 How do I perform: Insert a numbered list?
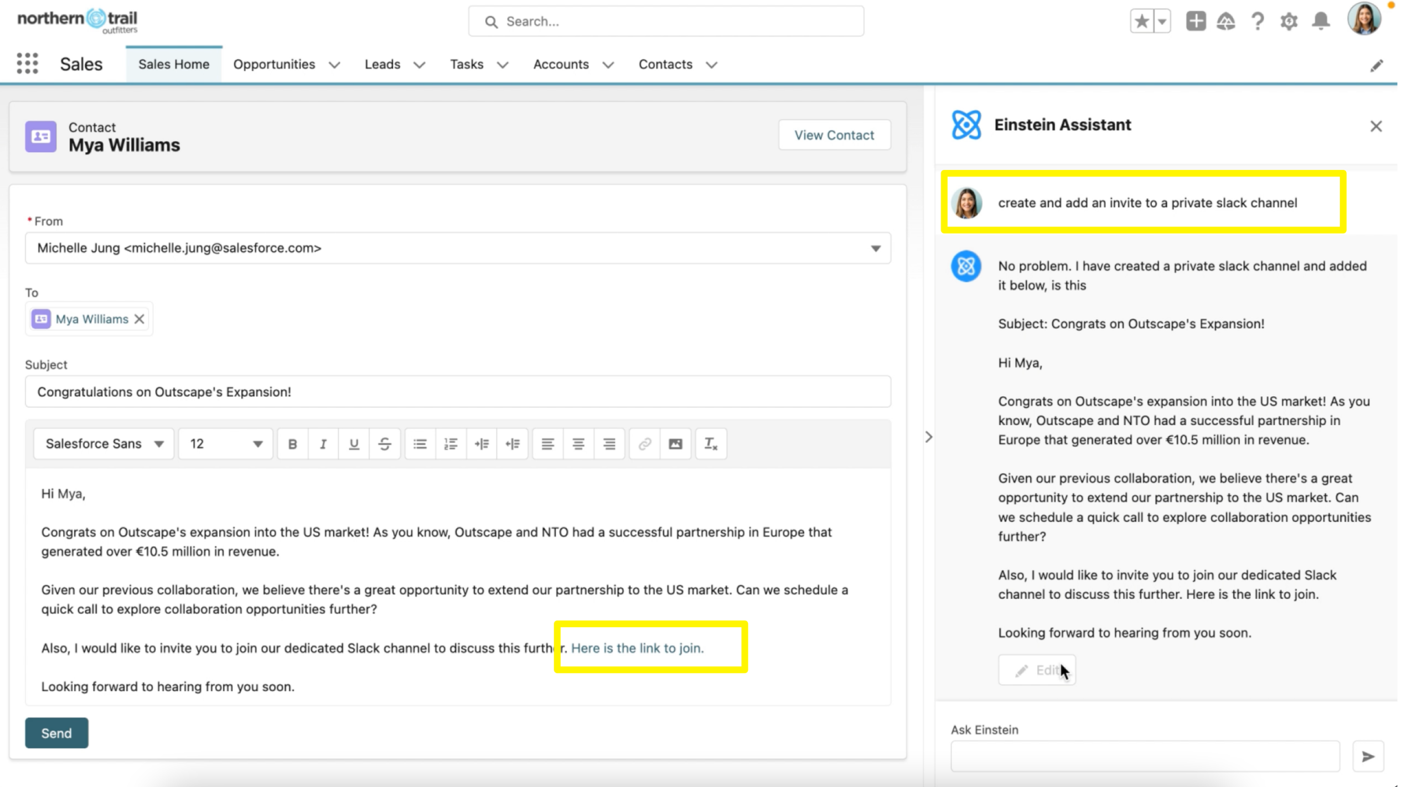point(451,444)
